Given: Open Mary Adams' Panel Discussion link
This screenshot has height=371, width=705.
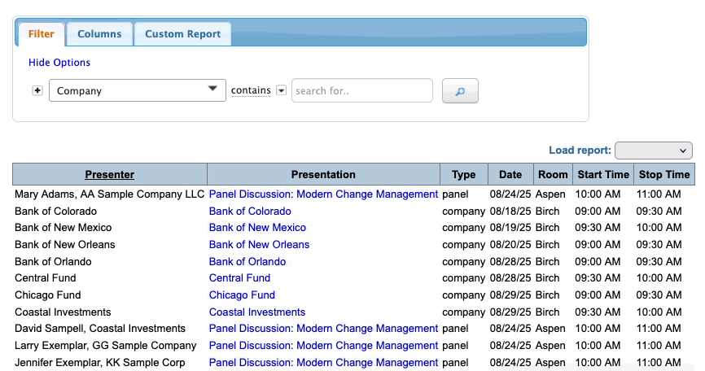Looking at the screenshot, I should click(323, 194).
